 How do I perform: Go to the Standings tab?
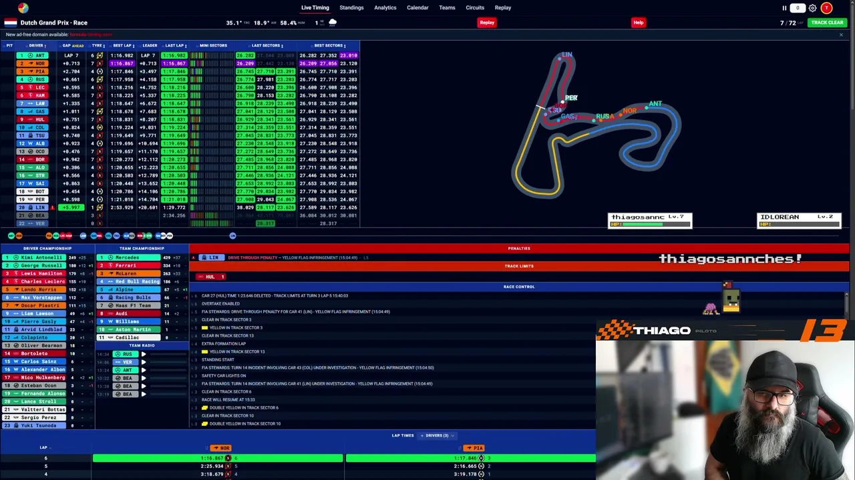click(x=351, y=8)
